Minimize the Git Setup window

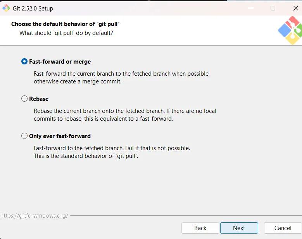249,8
